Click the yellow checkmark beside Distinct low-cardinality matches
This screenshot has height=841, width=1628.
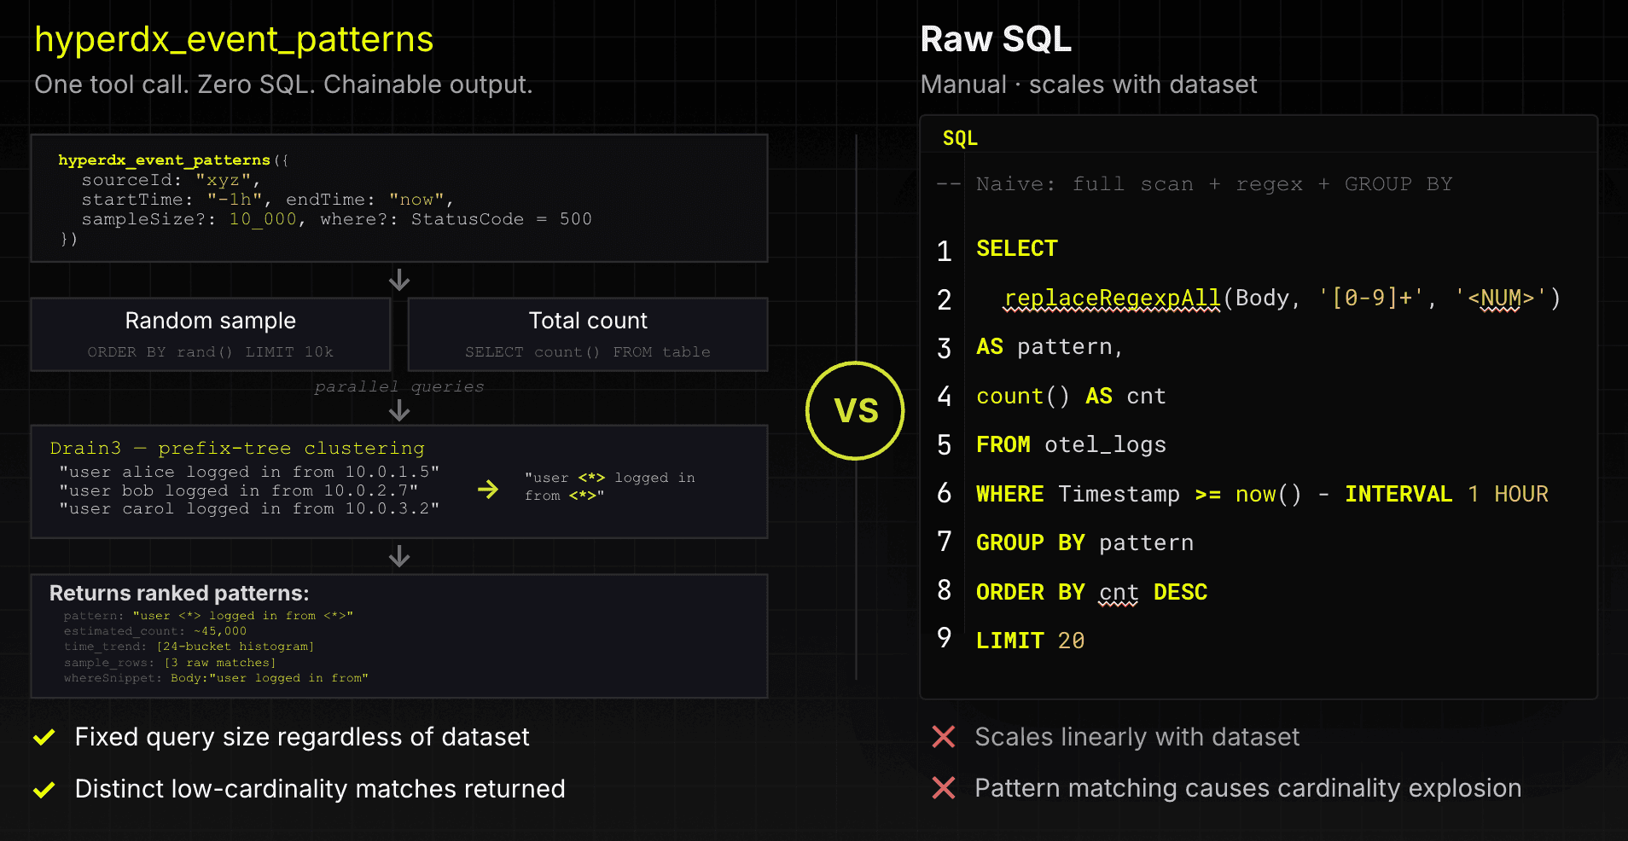point(44,790)
